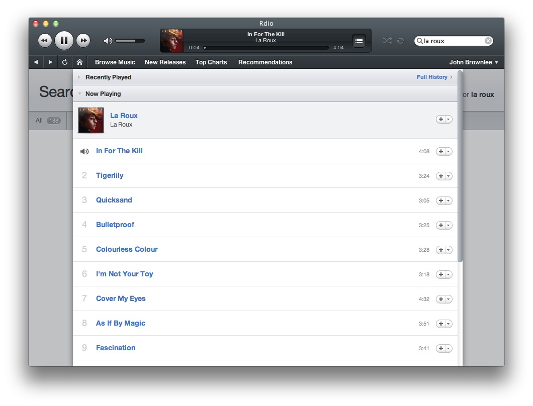This screenshot has height=406, width=533.
Task: Click the rewind previous track button
Action: pos(45,41)
